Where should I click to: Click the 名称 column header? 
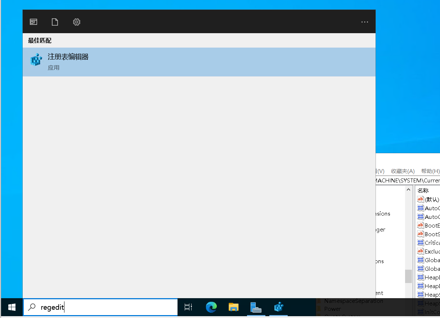click(x=423, y=190)
